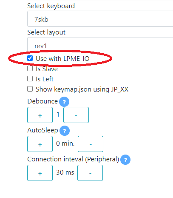Click the 30 ms interval value

pyautogui.click(x=65, y=172)
